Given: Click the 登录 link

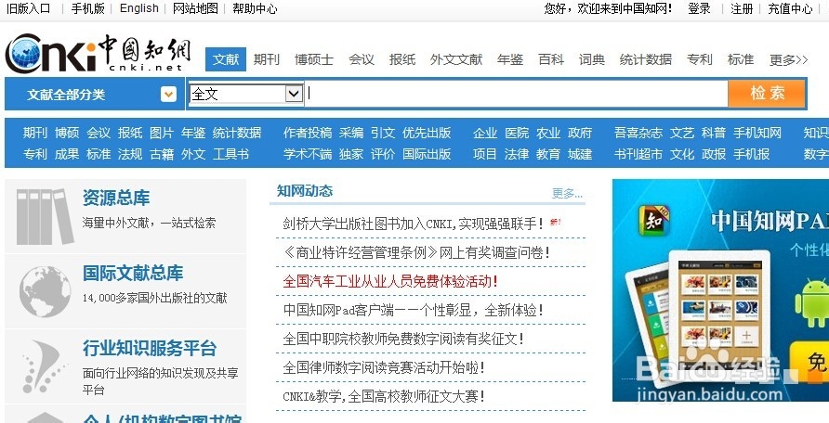Looking at the screenshot, I should [x=699, y=8].
